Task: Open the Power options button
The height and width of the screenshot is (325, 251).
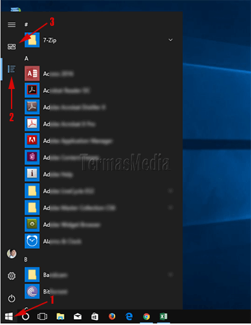Action: click(x=12, y=299)
